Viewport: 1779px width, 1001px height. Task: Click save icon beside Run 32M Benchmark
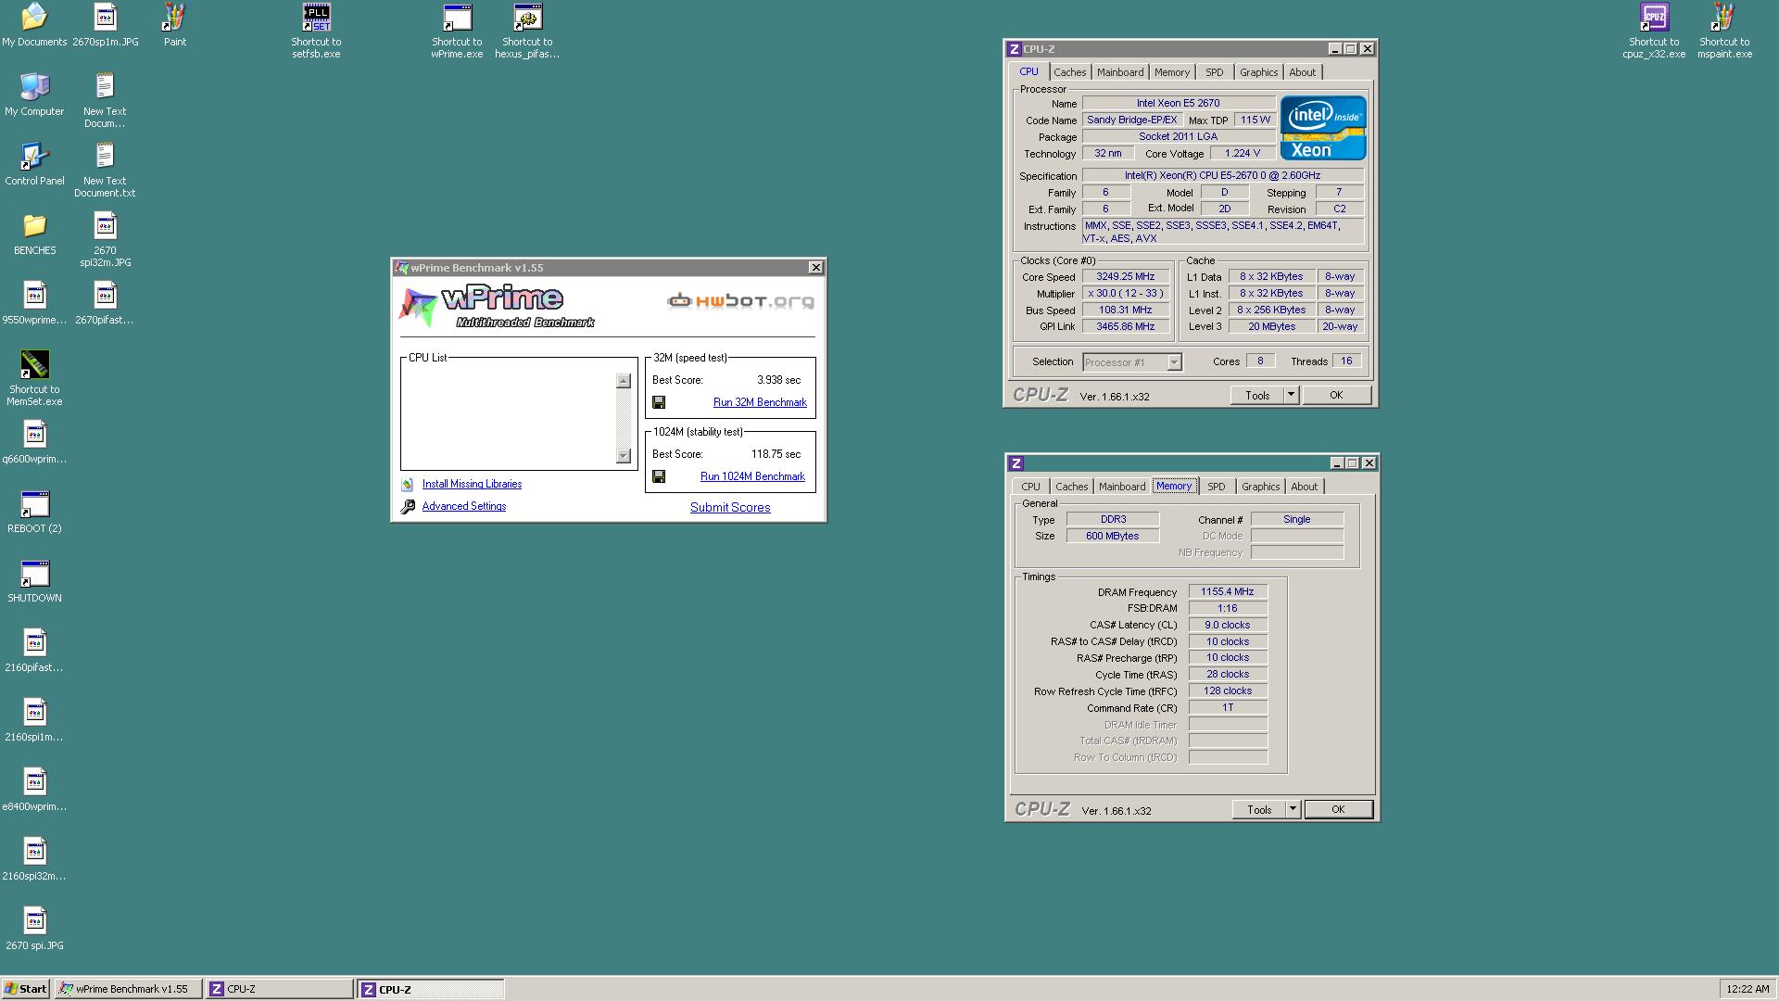click(x=659, y=402)
